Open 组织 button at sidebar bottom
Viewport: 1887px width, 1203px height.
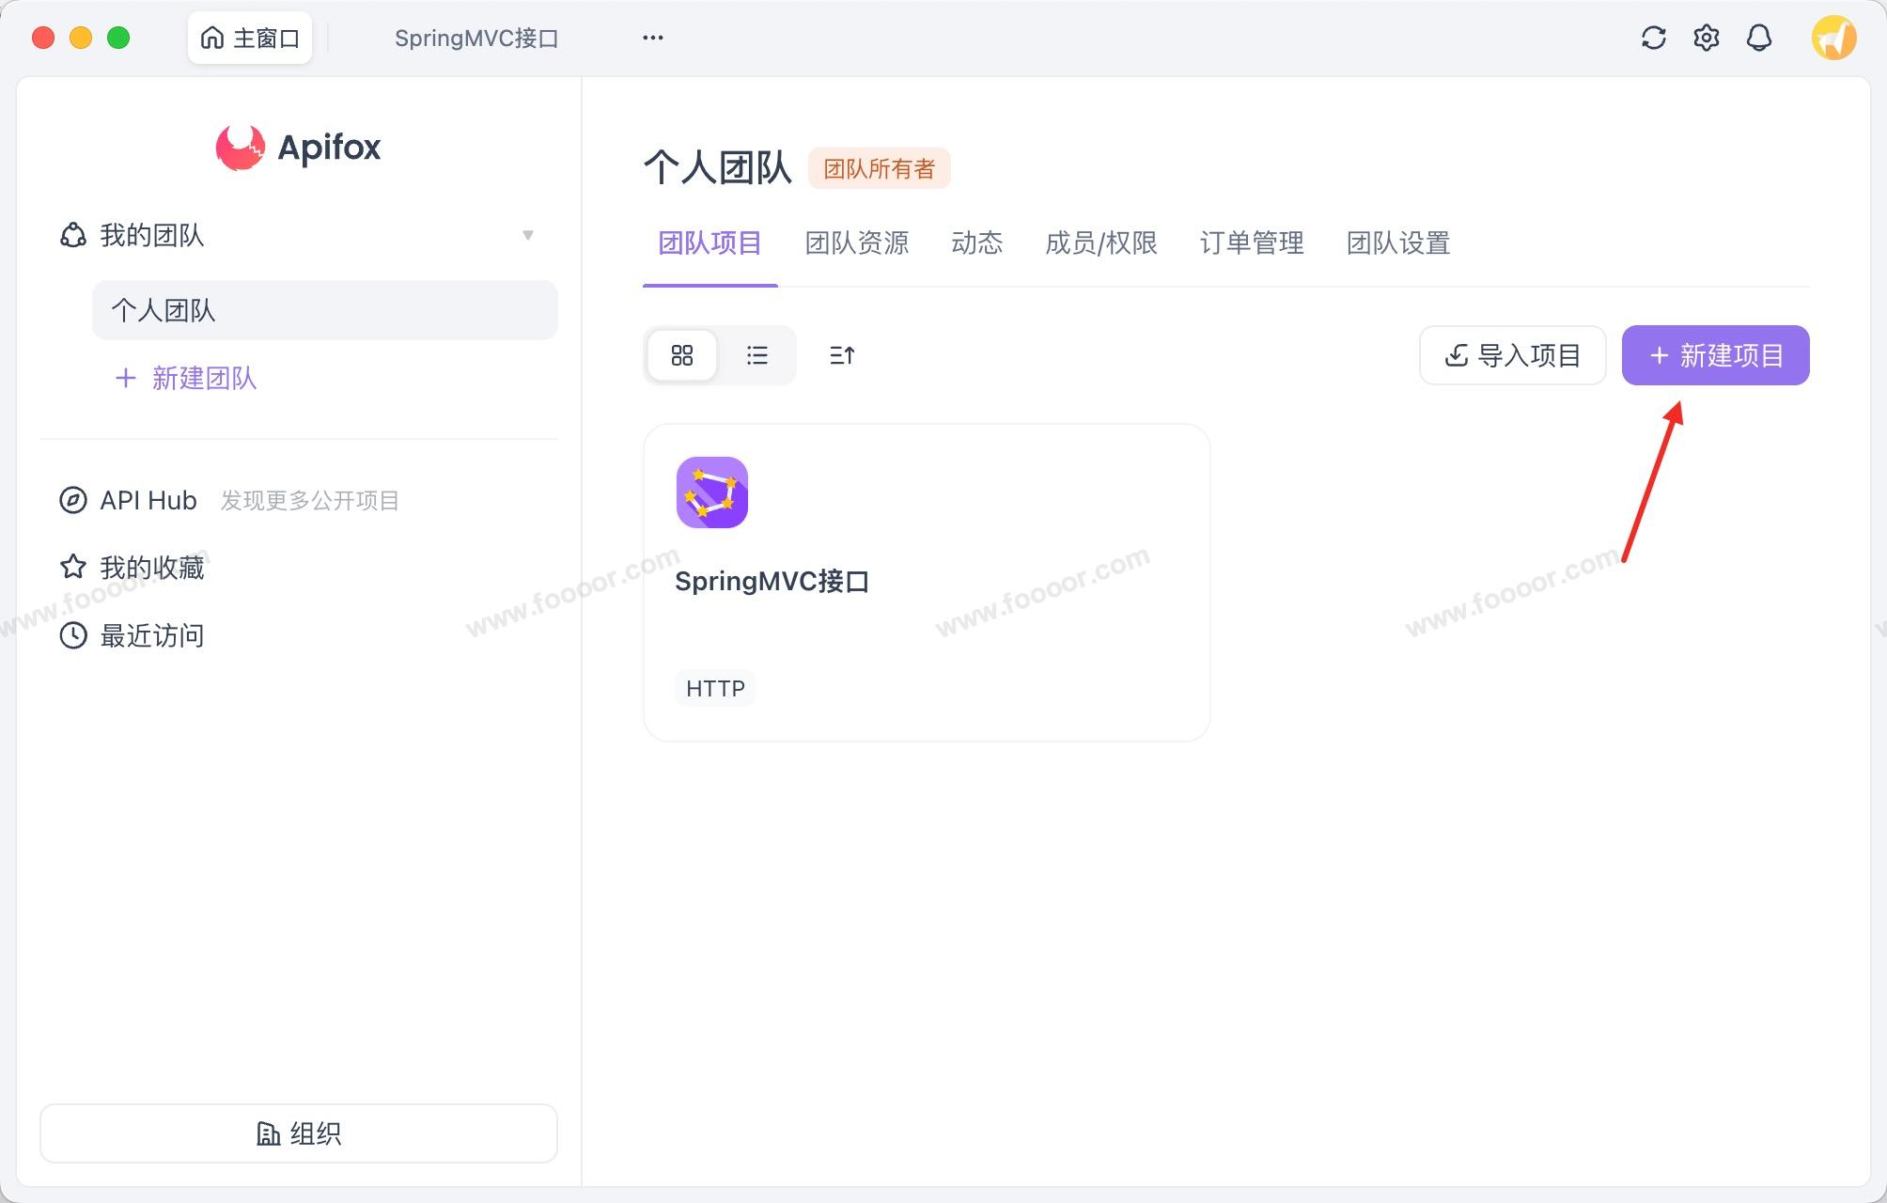299,1133
